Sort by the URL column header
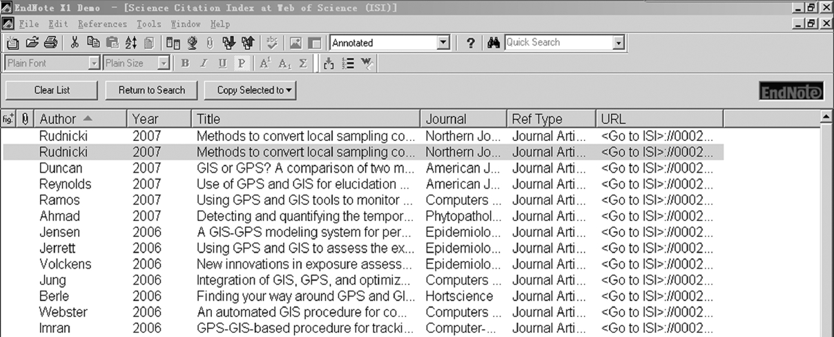This screenshot has width=834, height=337. (659, 119)
